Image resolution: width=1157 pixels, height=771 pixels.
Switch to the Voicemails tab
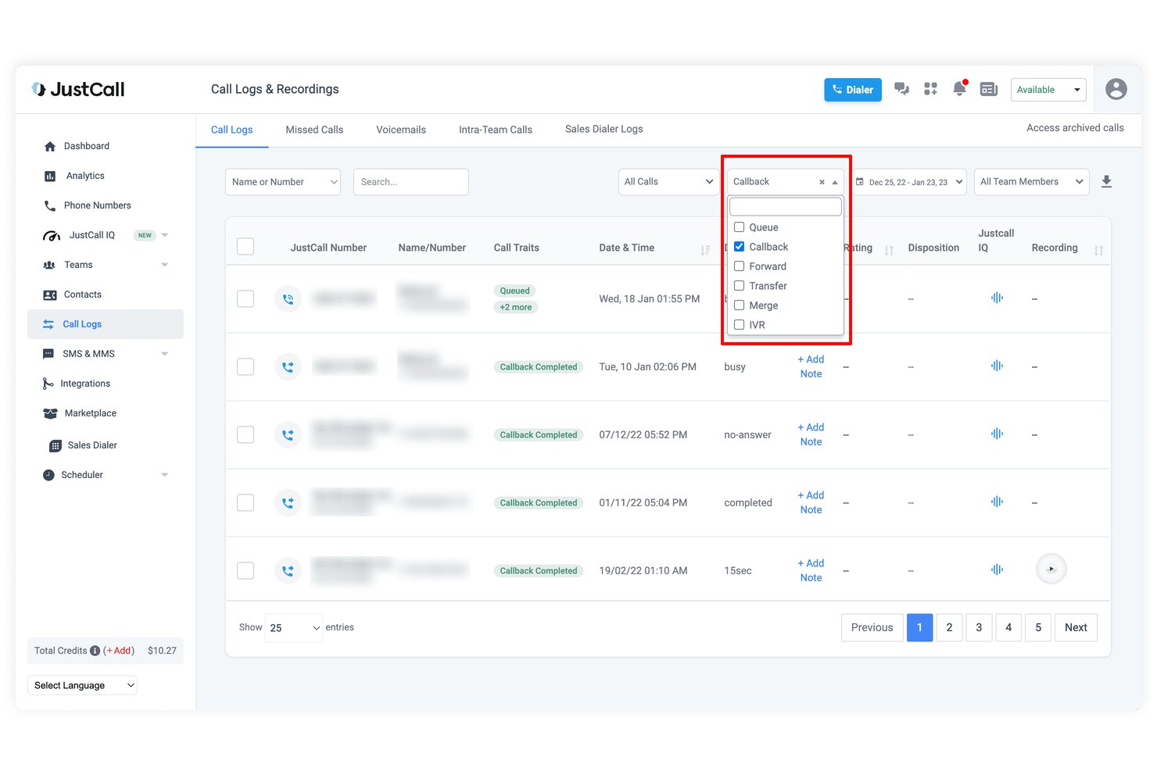[x=401, y=130]
